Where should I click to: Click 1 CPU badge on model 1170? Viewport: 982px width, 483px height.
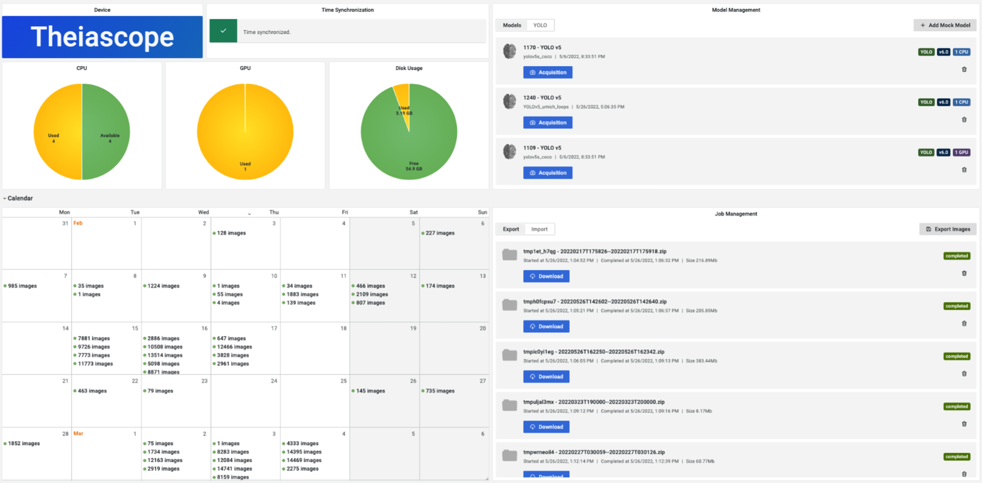tap(961, 52)
